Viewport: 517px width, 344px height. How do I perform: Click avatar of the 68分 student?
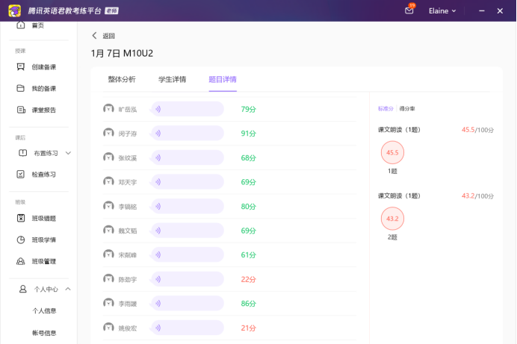(x=108, y=157)
